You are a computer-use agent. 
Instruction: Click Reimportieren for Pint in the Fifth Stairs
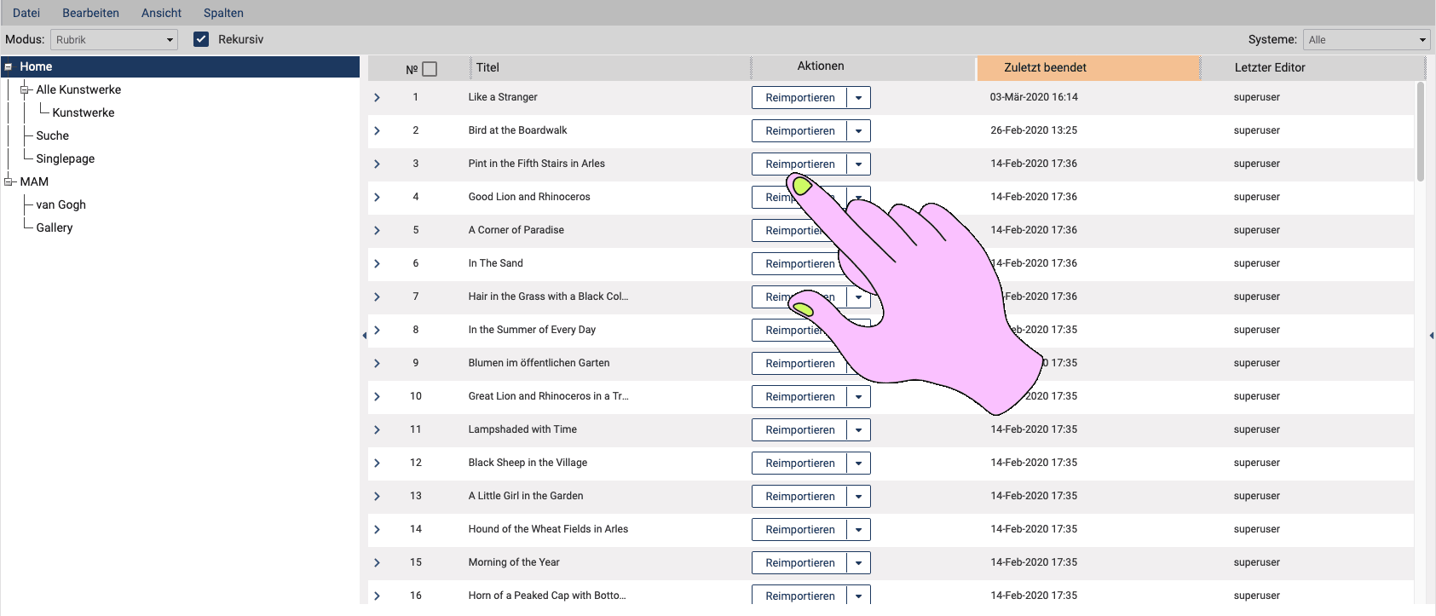[x=799, y=164]
